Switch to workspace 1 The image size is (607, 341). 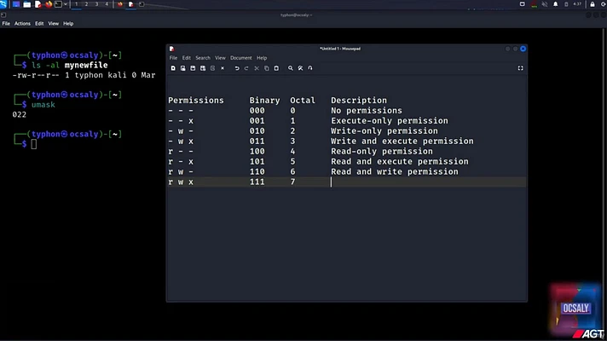click(x=76, y=4)
